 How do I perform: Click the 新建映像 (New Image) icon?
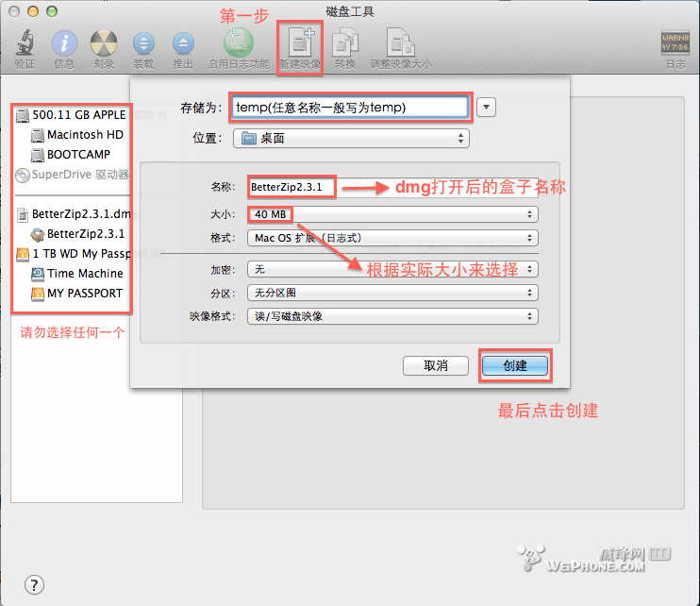300,44
